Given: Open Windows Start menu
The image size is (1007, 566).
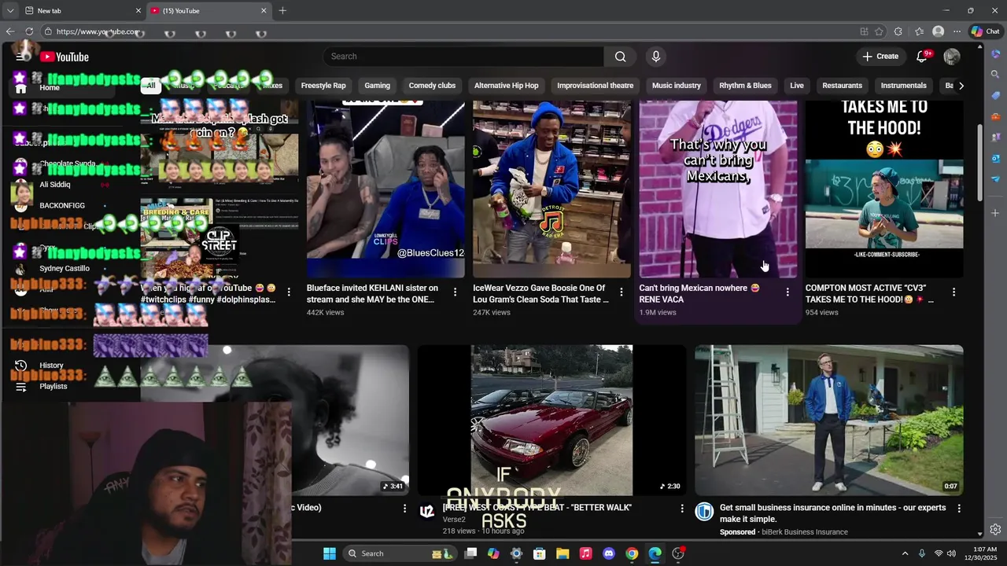Looking at the screenshot, I should pyautogui.click(x=330, y=553).
